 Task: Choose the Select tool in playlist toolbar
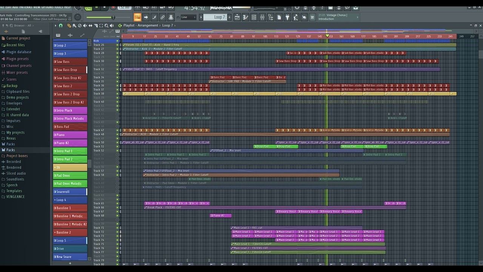[x=101, y=26]
